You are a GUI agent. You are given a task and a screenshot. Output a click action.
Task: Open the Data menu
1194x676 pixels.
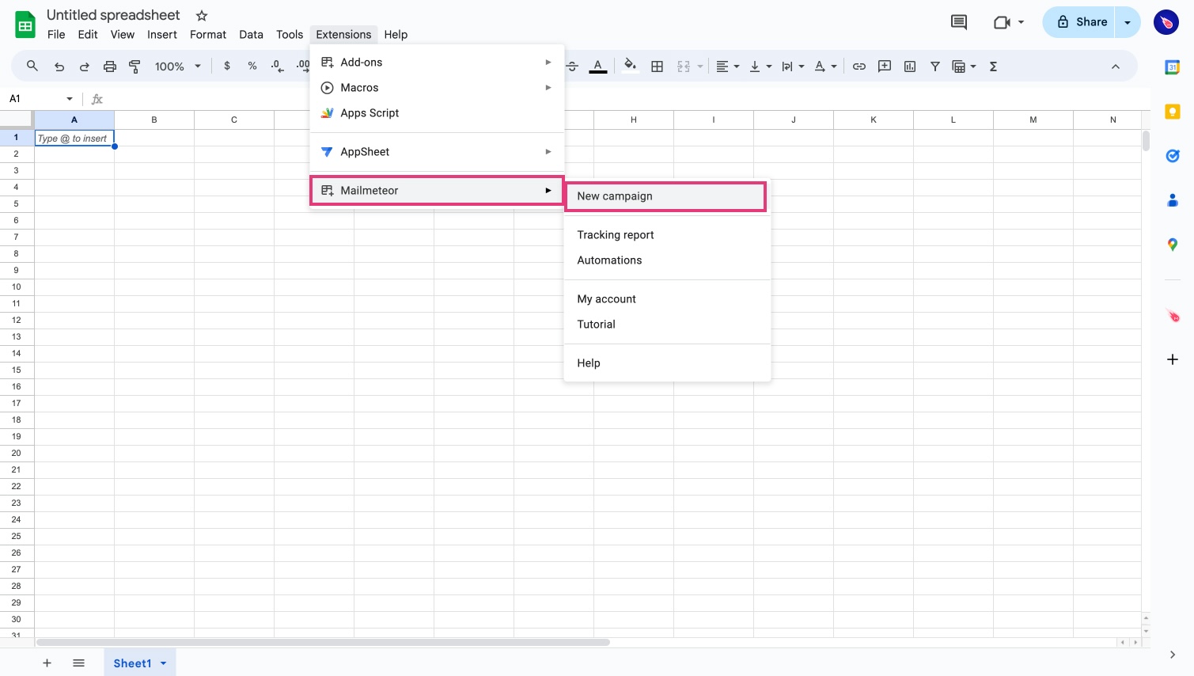pyautogui.click(x=251, y=35)
